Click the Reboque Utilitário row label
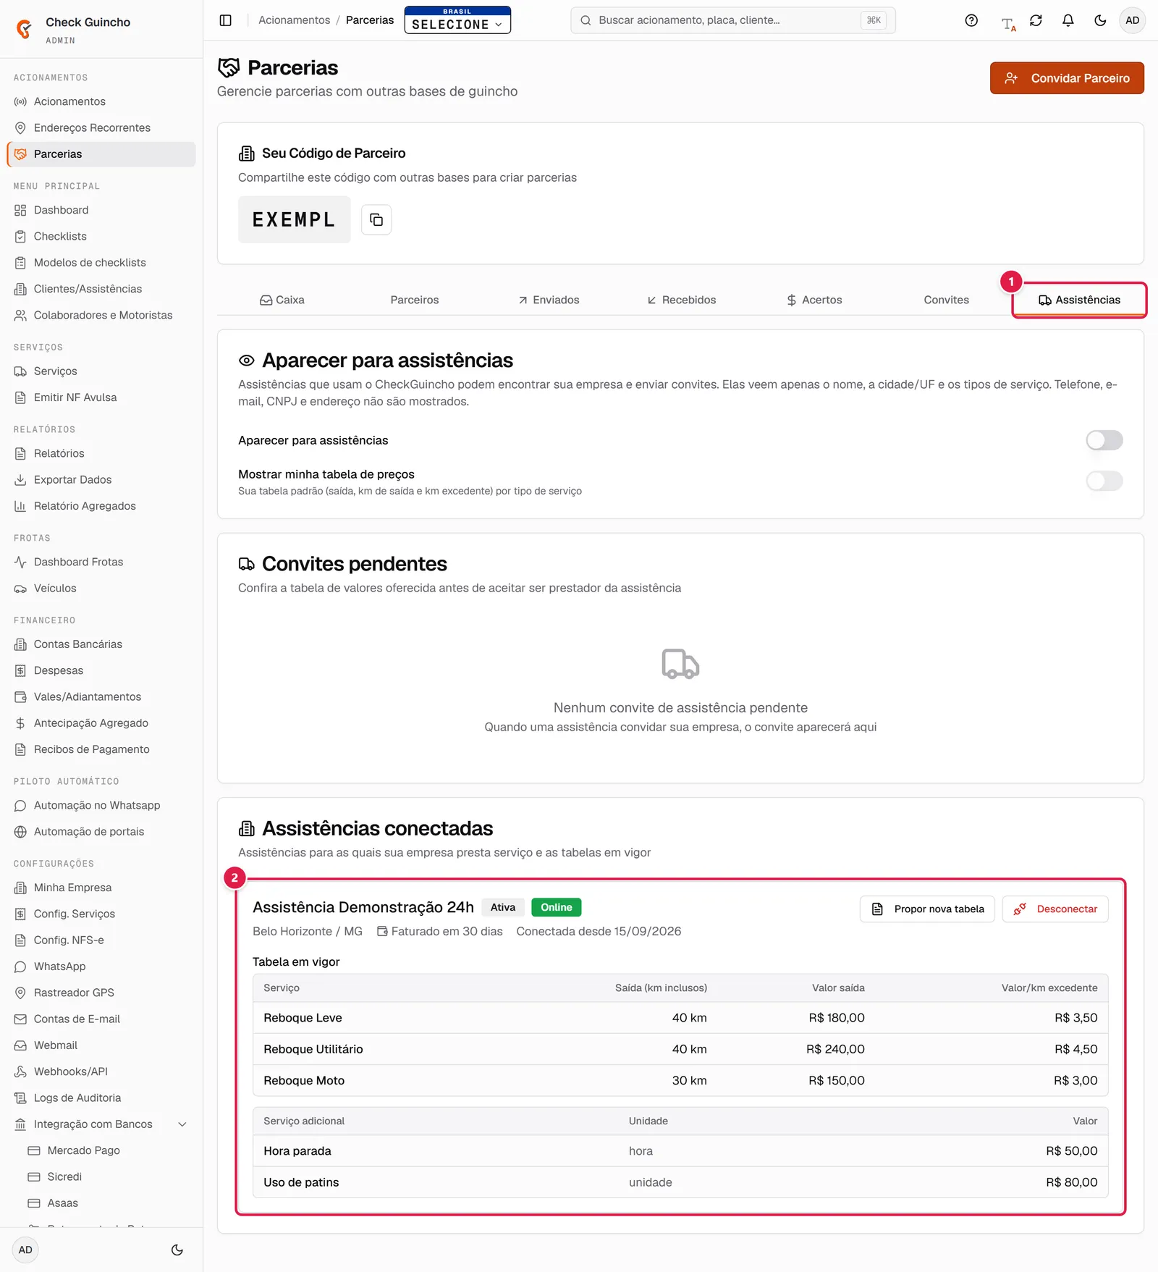This screenshot has height=1272, width=1158. (x=313, y=1049)
